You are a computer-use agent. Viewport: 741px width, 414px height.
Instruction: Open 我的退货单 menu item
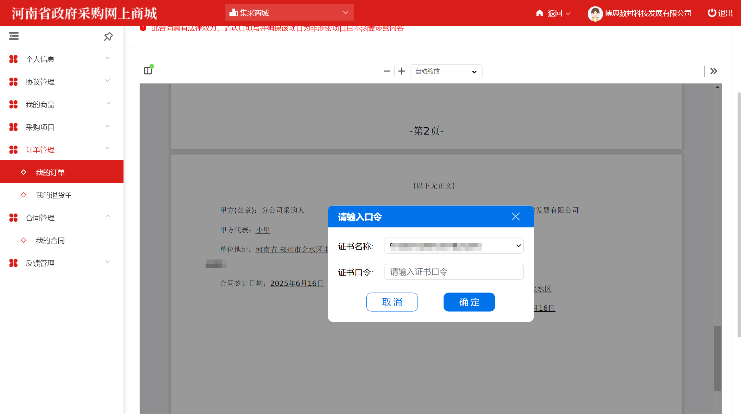(62, 195)
